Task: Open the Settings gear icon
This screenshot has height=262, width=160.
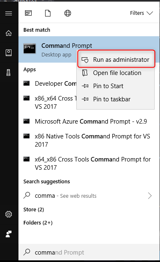Action: point(9,214)
